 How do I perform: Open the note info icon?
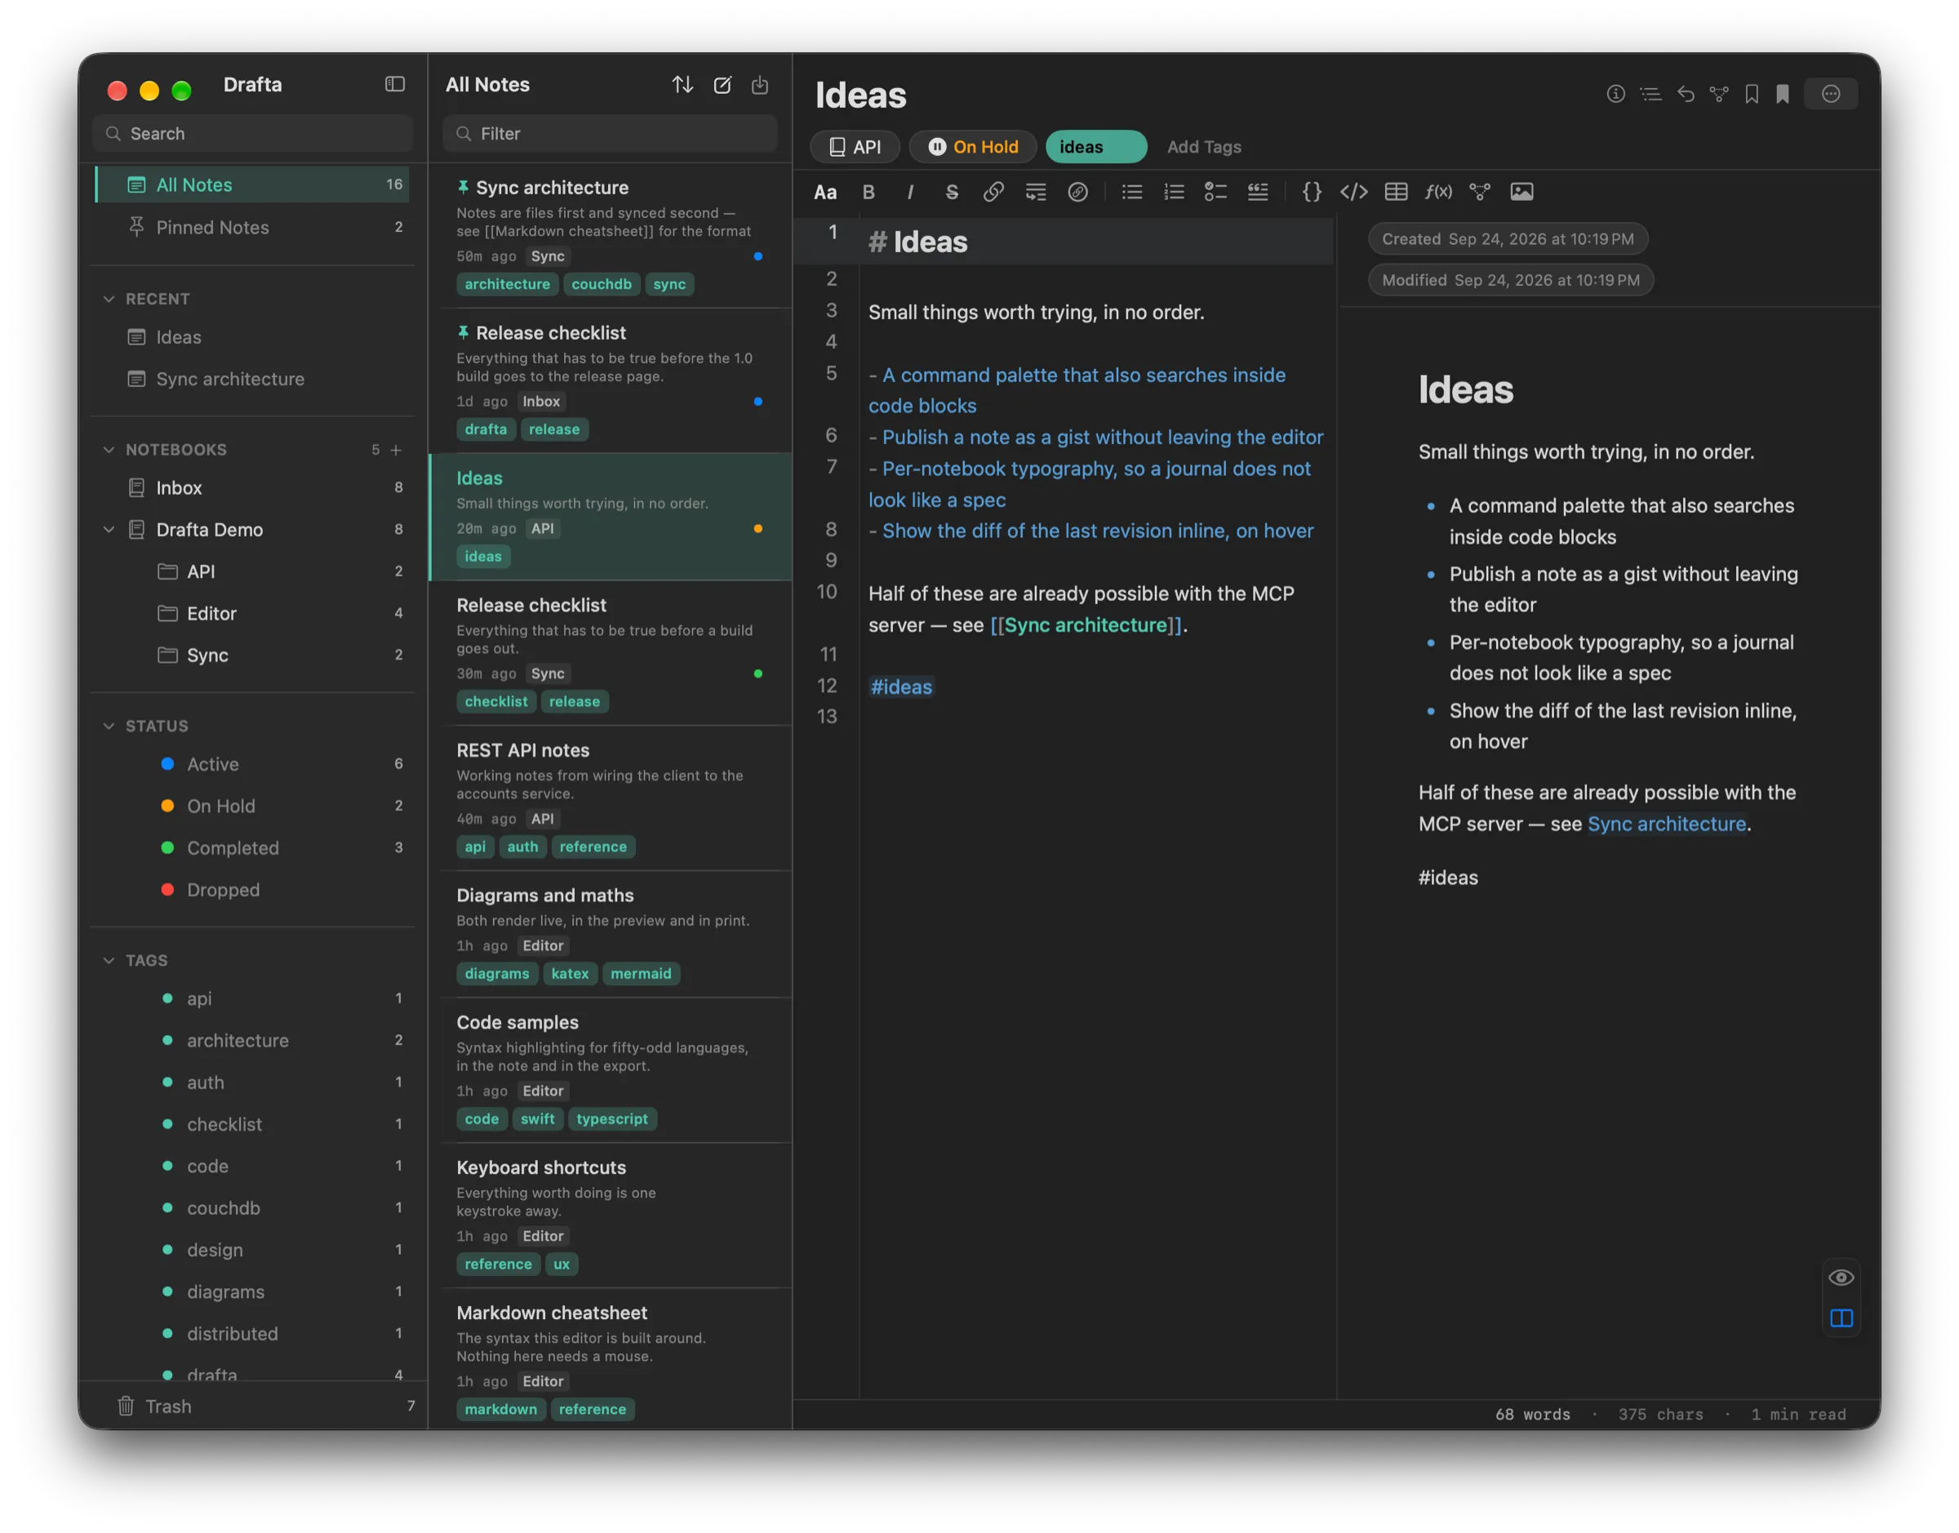click(x=1615, y=93)
